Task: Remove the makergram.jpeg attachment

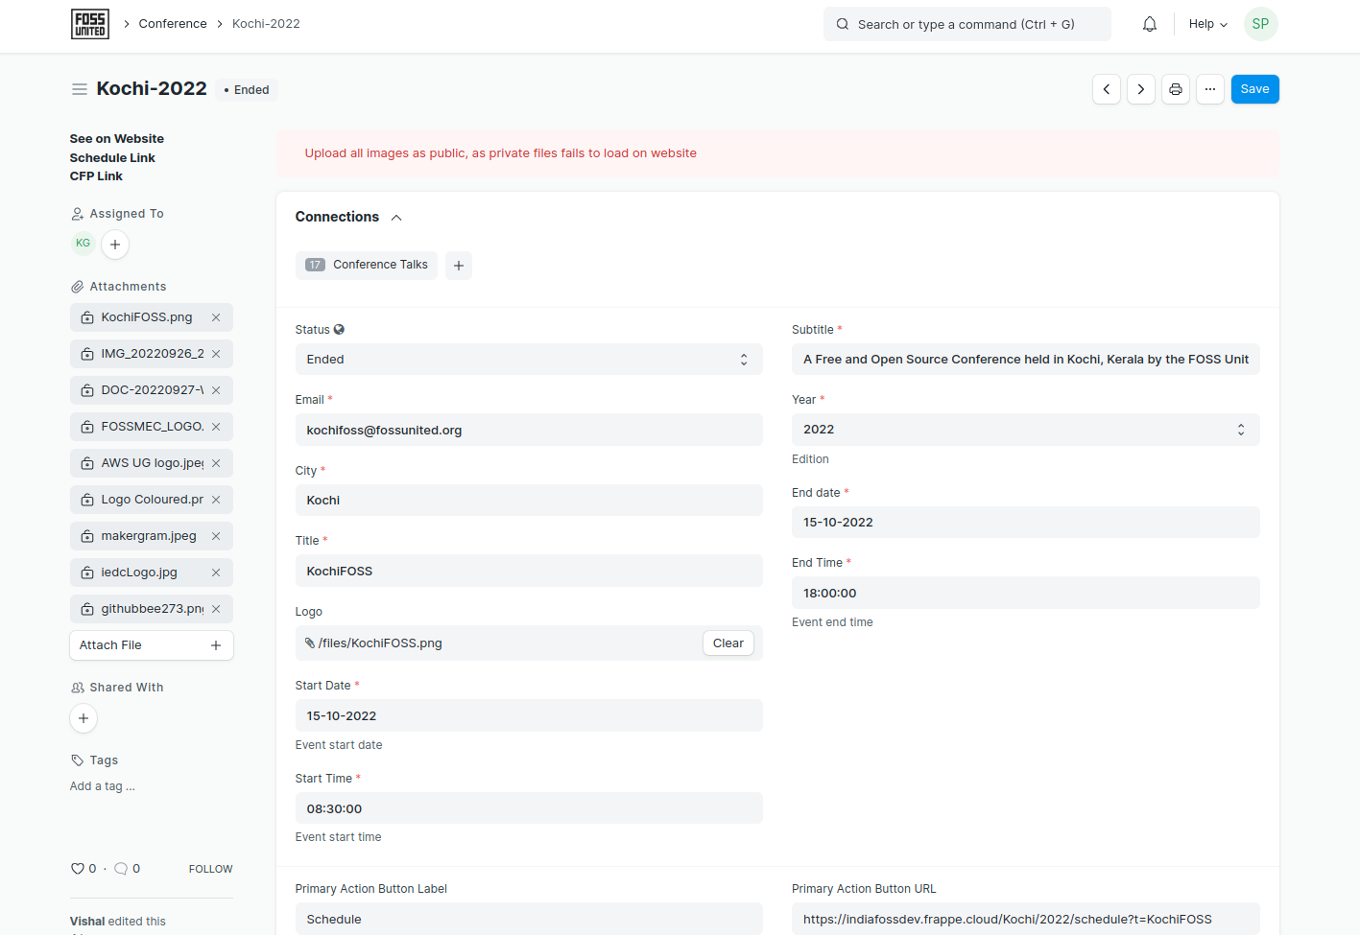Action: (216, 536)
